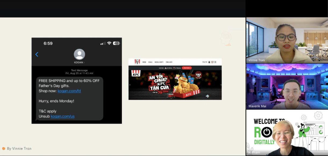
Task: Click the 25% discount badge on banner
Action: click(170, 96)
